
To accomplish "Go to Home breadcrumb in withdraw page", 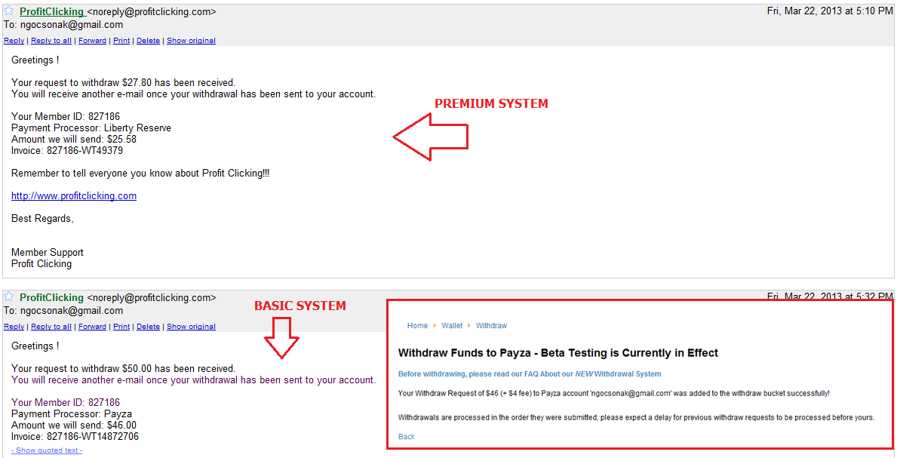I will tap(417, 325).
